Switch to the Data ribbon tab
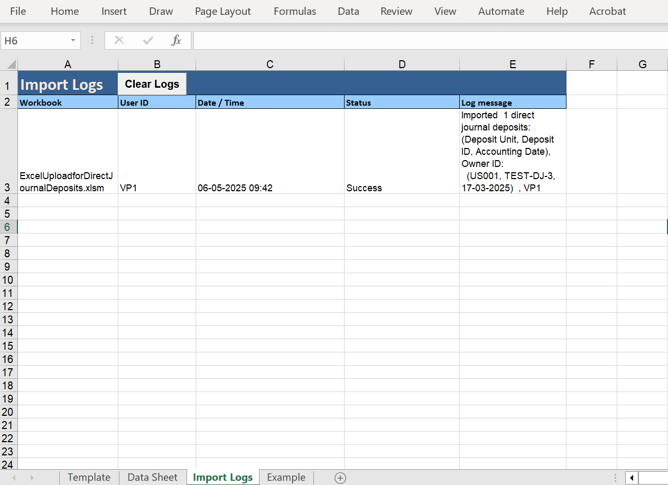Screen dimensions: 668x485 click(x=348, y=11)
